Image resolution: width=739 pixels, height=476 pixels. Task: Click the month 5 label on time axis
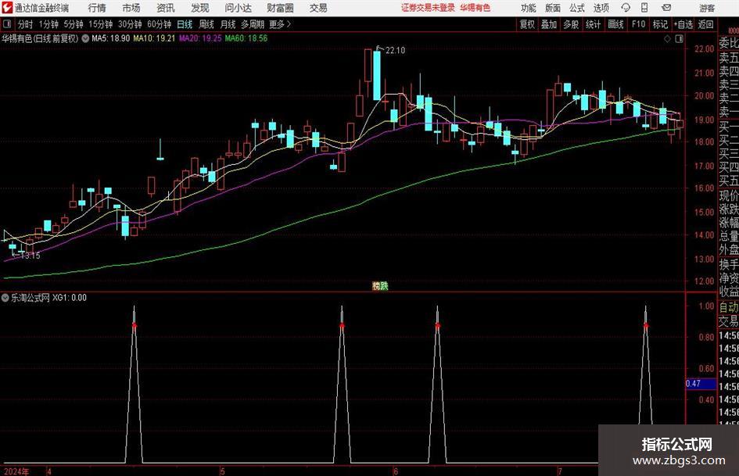pyautogui.click(x=222, y=471)
